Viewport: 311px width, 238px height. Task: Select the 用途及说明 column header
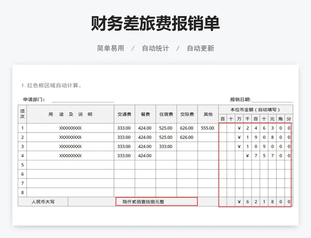click(x=70, y=114)
